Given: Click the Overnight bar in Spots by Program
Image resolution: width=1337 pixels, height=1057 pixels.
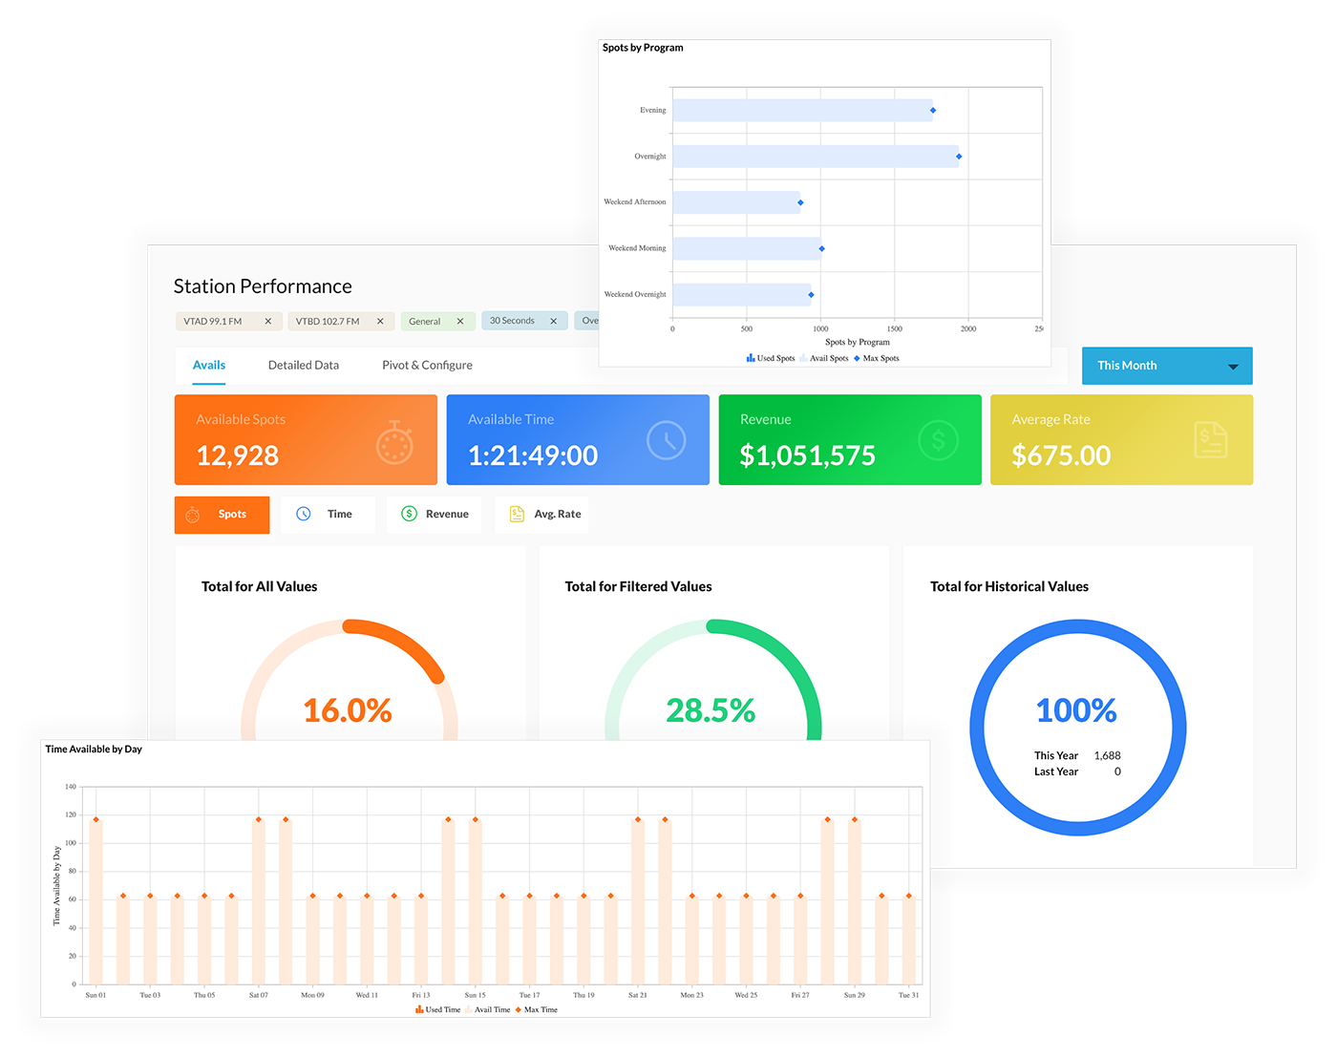Looking at the screenshot, I should click(816, 157).
